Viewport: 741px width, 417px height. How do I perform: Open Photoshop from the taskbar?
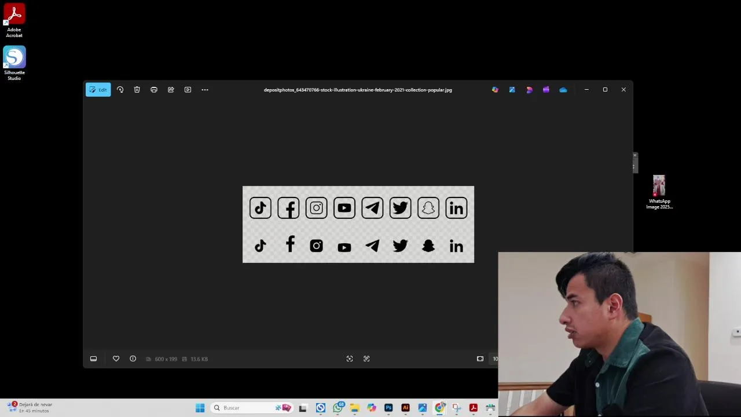coord(388,408)
